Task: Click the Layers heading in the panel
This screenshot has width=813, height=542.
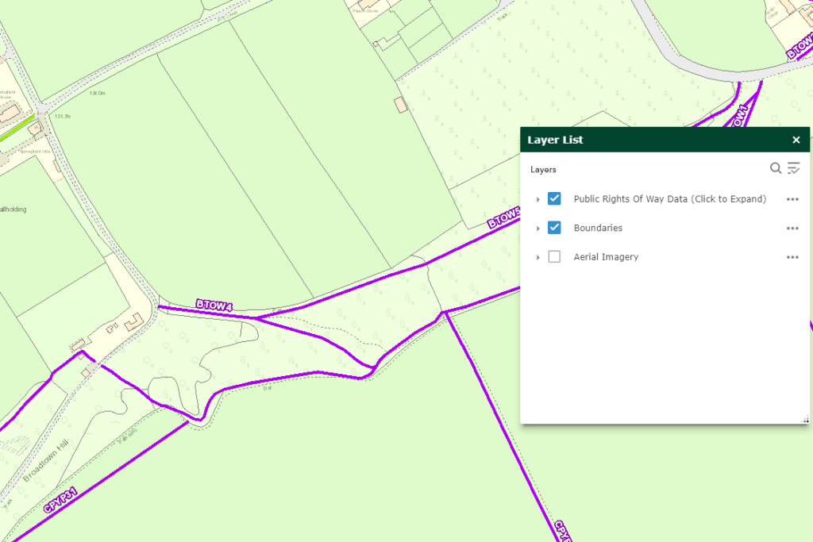Action: pos(543,169)
